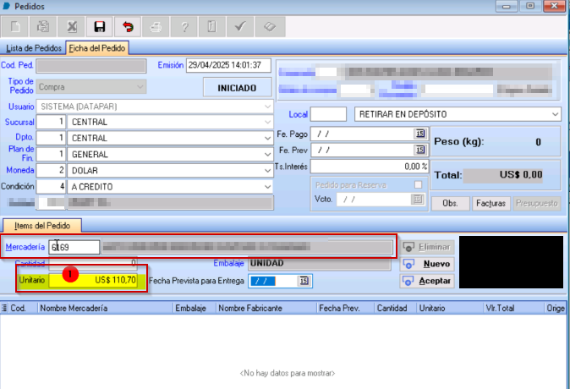The image size is (570, 389).
Task: Click the Cantidad input field
Action: click(x=93, y=262)
